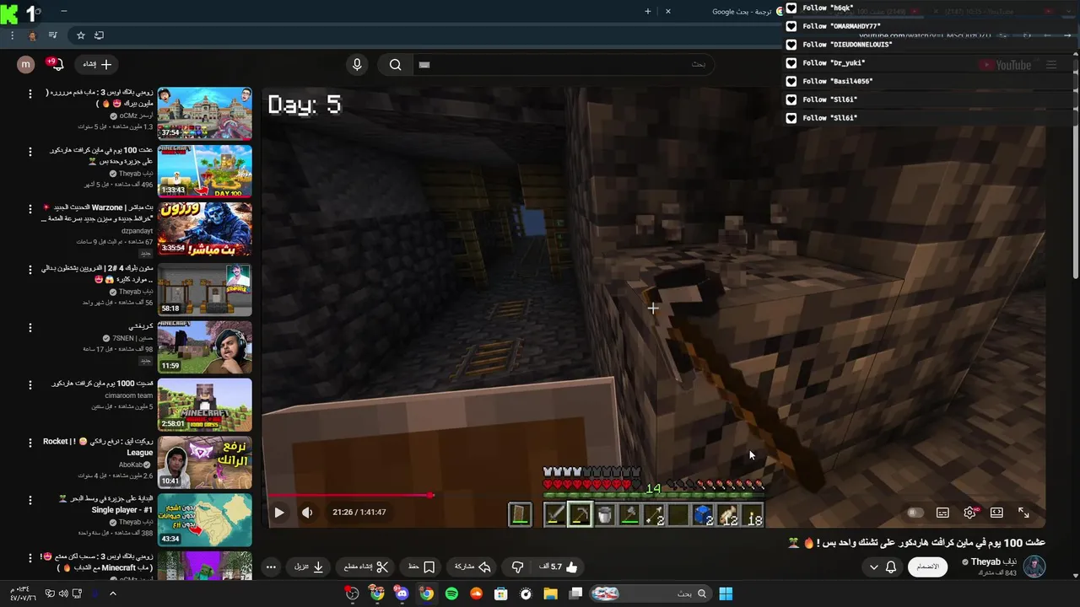Download the video using the تنزيل button

[309, 567]
